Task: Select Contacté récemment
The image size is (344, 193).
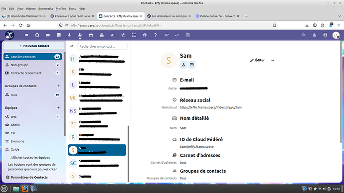Action: click(x=33, y=73)
